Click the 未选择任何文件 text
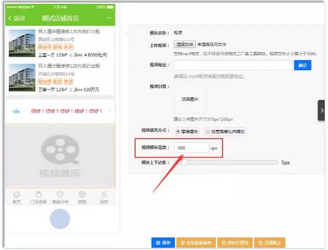Viewport: 328px width, 250px height. coord(212,44)
